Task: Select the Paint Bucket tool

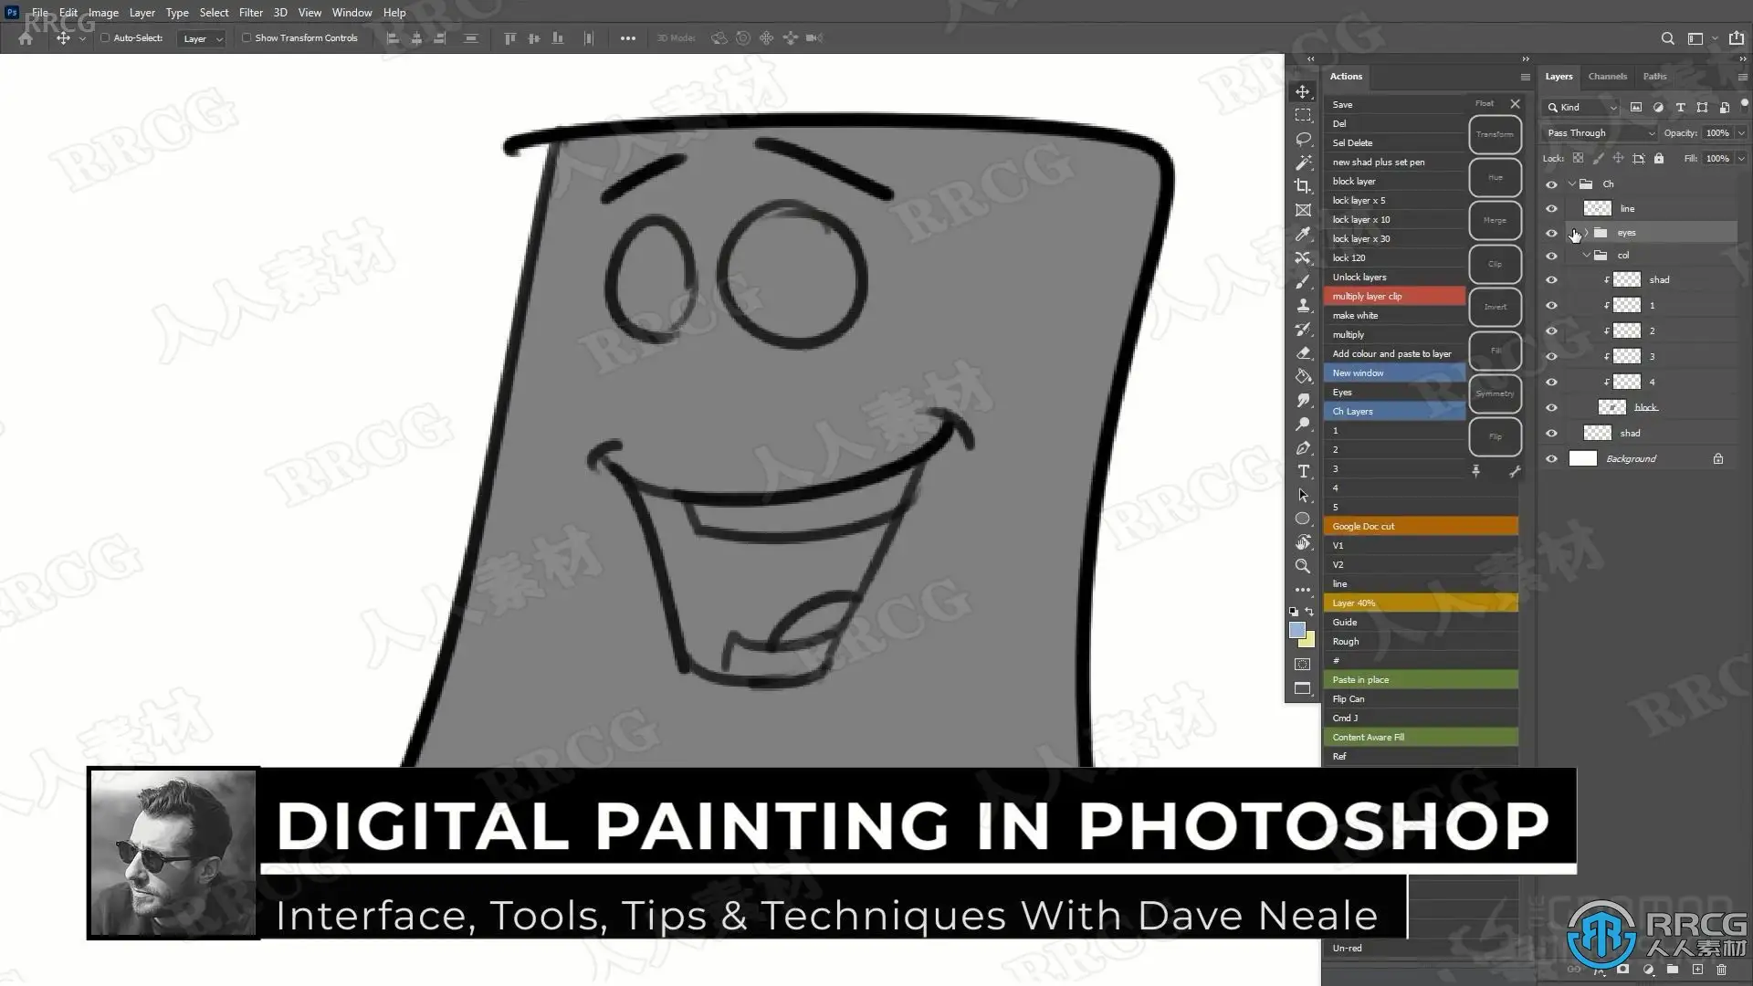Action: [x=1303, y=376]
